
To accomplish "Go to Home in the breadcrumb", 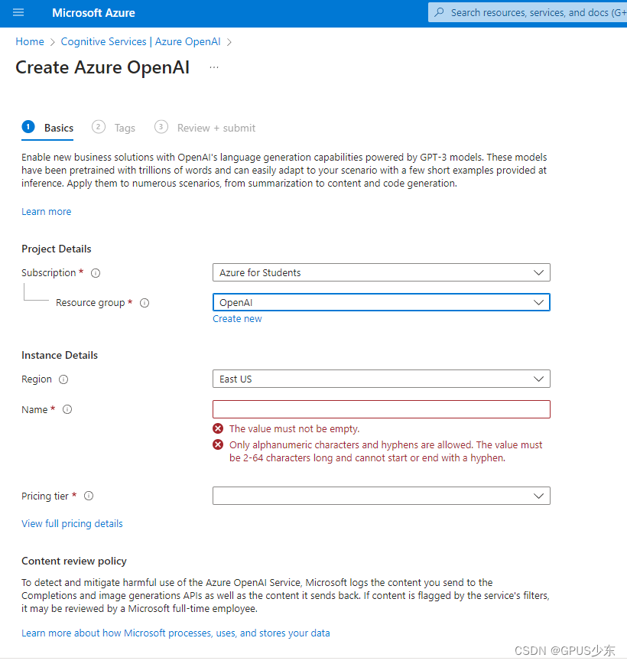I will (30, 41).
